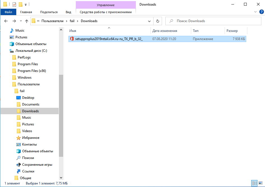Viewport: 265px width, 187px height.
Task: Click the Office installer file icon
Action: pos(72,39)
